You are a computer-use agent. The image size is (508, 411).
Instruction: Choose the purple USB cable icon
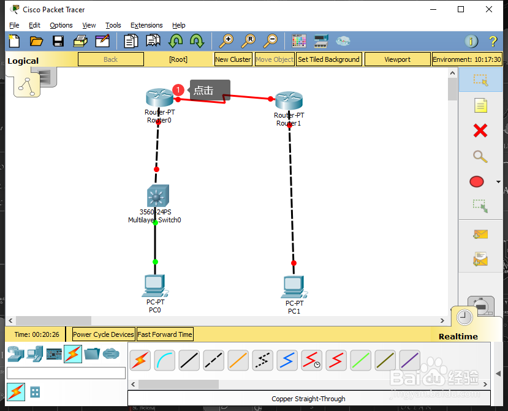click(410, 360)
